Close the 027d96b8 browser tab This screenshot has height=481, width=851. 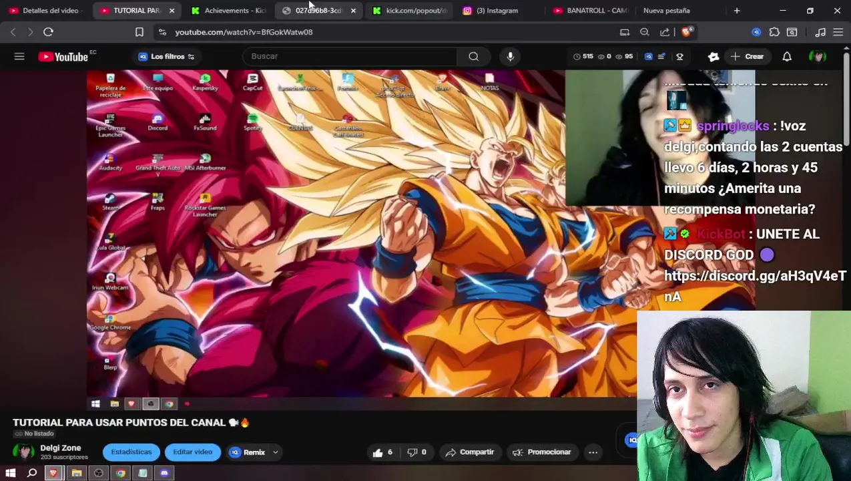click(x=353, y=11)
